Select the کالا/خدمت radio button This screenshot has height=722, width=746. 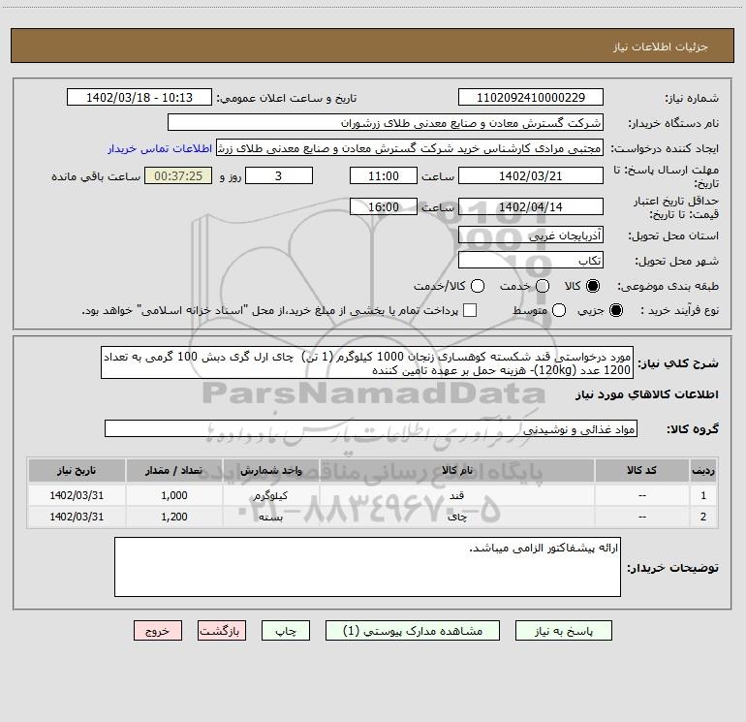tap(478, 286)
